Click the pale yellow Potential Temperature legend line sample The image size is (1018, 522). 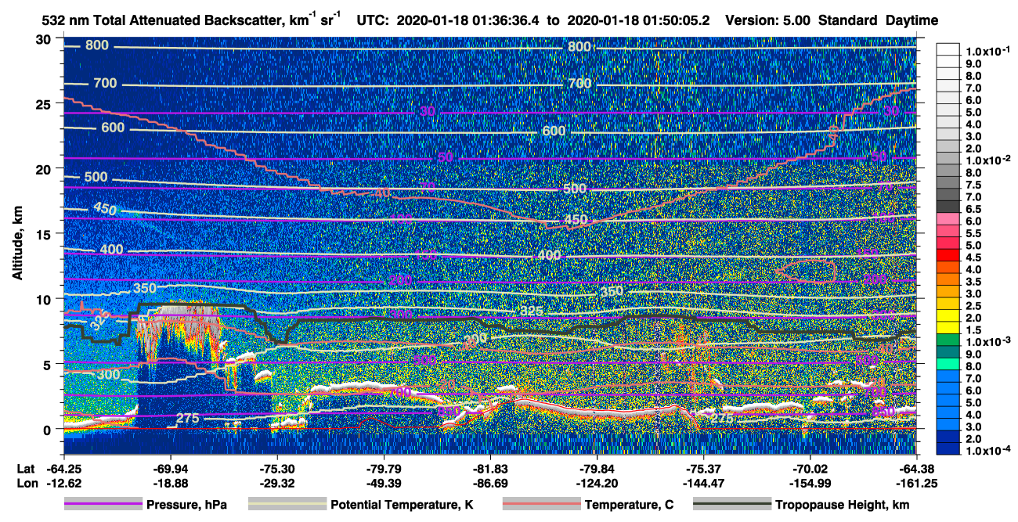pos(286,505)
